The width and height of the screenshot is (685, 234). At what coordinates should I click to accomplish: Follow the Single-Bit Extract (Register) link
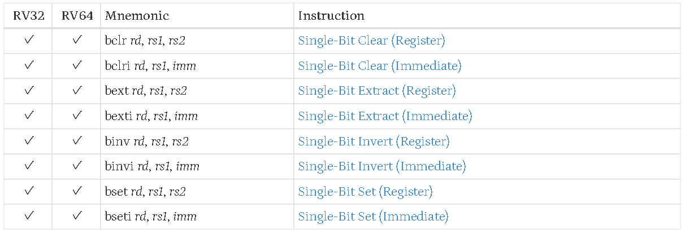[x=376, y=91]
